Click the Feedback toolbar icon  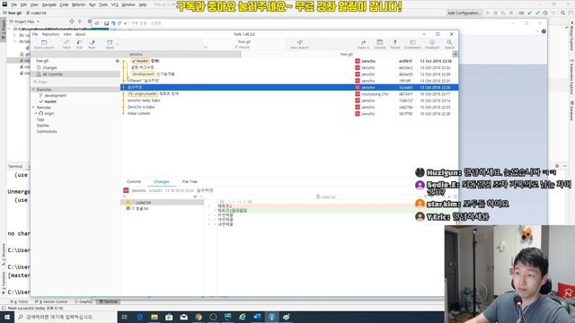[x=432, y=44]
